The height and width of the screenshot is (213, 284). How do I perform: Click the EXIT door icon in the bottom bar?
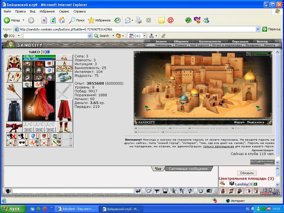[x=256, y=191]
